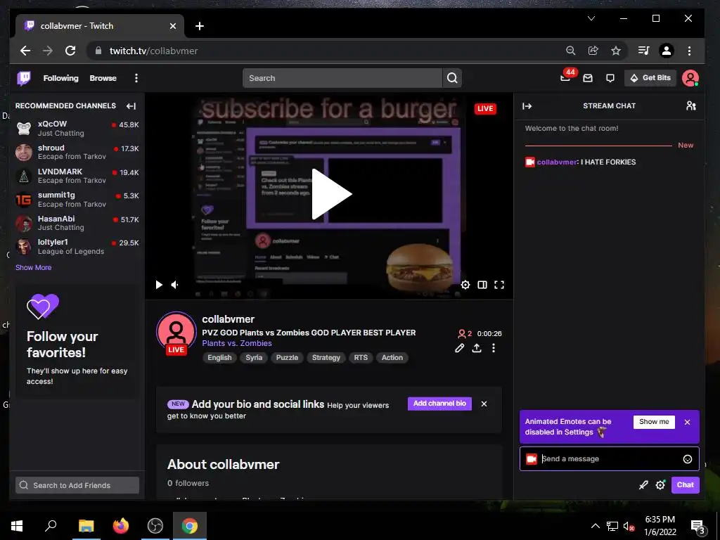The image size is (720, 540).
Task: Go back in Chrome
Action: pos(25,51)
